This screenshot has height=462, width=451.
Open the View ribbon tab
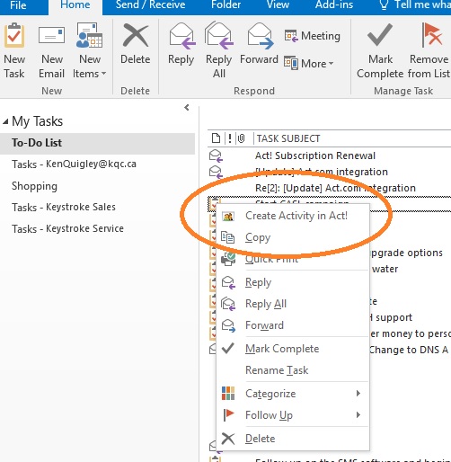(x=278, y=5)
